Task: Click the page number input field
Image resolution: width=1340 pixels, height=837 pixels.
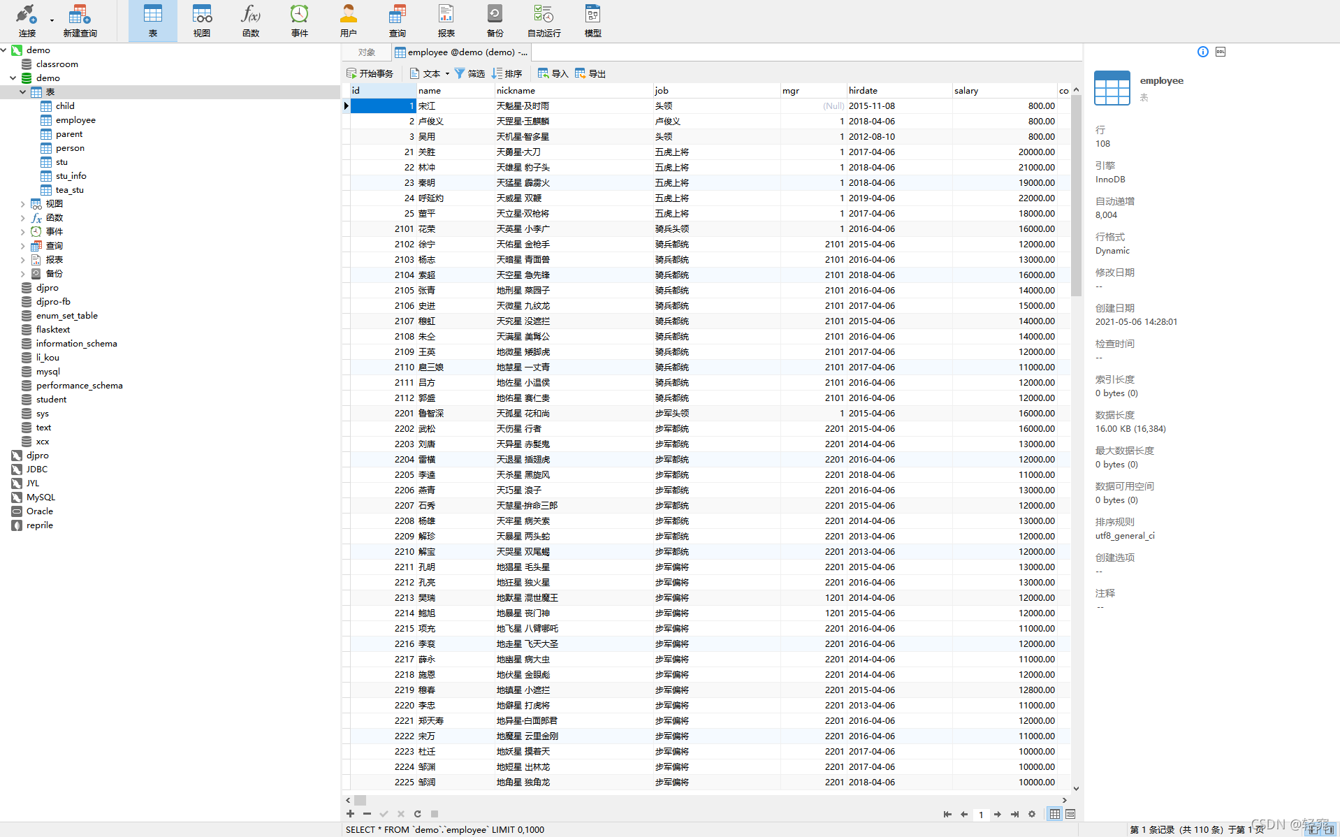Action: [981, 815]
